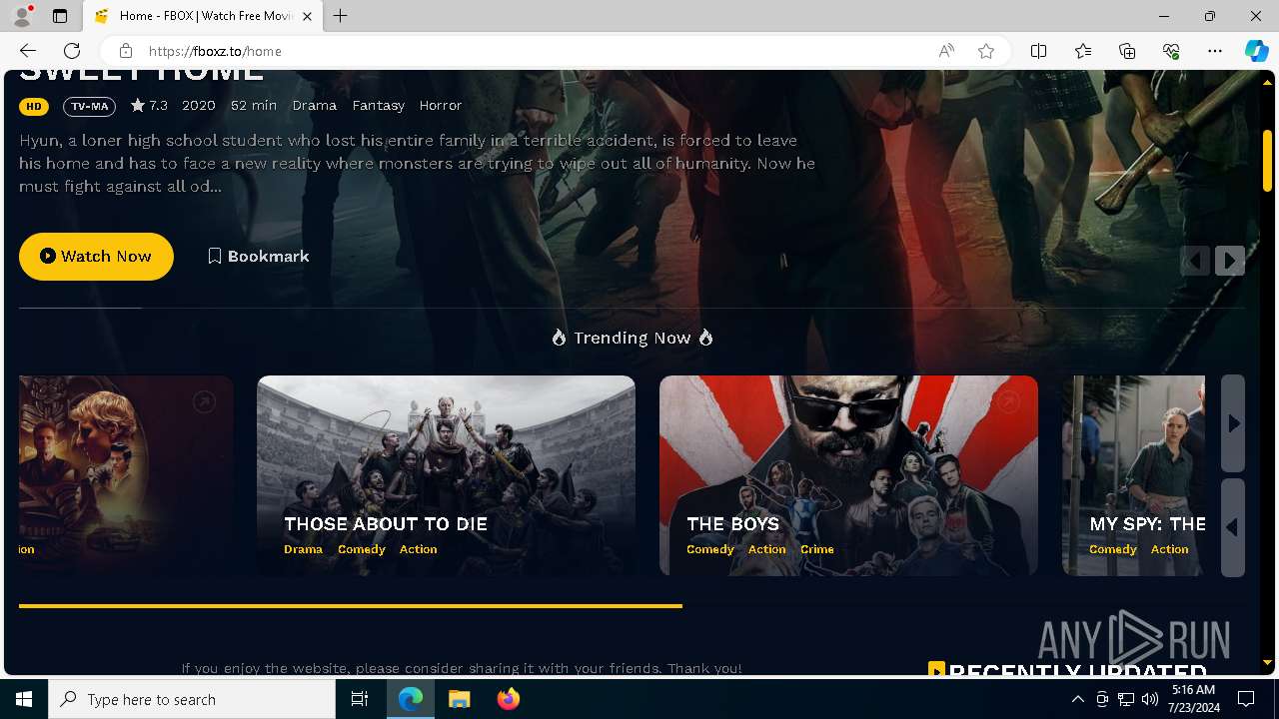Click the HD quality badge
Image resolution: width=1279 pixels, height=719 pixels.
[x=34, y=106]
